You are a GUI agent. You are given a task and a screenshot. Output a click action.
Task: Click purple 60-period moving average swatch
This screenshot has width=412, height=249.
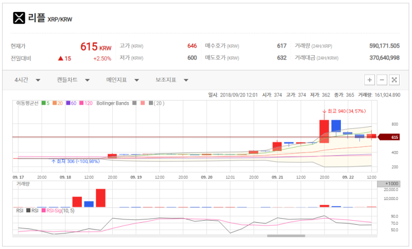[x=68, y=103]
